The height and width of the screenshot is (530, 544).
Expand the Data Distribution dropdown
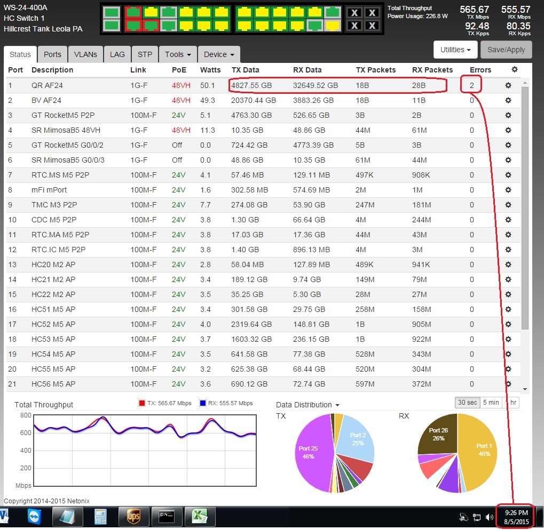click(x=308, y=405)
